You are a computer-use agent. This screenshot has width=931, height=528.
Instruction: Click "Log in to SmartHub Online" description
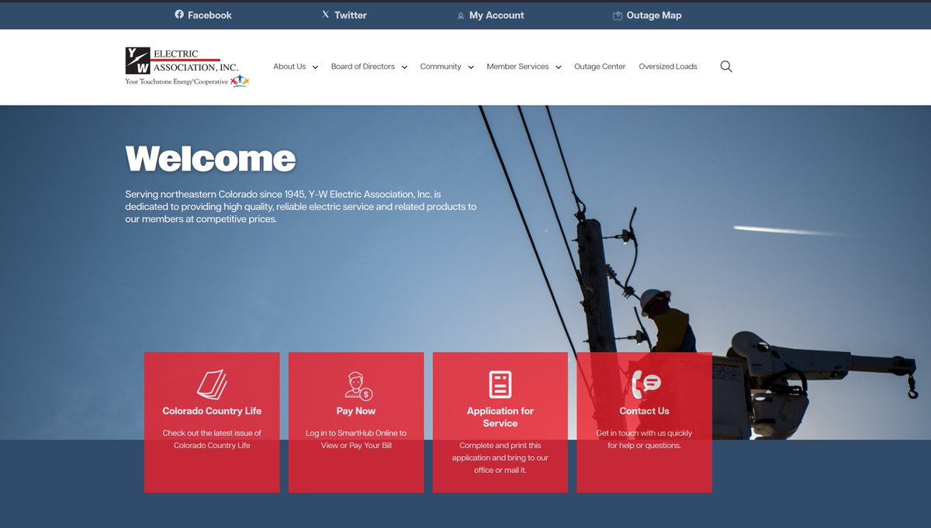pyautogui.click(x=356, y=440)
